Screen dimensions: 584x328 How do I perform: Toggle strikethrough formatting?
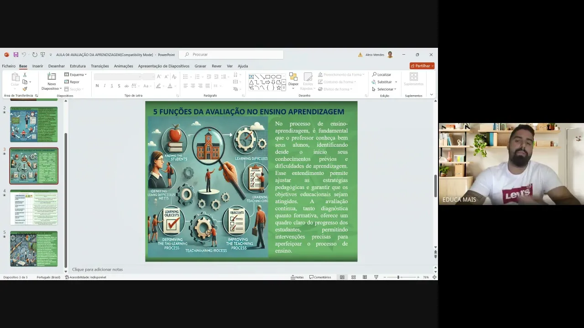(x=126, y=86)
